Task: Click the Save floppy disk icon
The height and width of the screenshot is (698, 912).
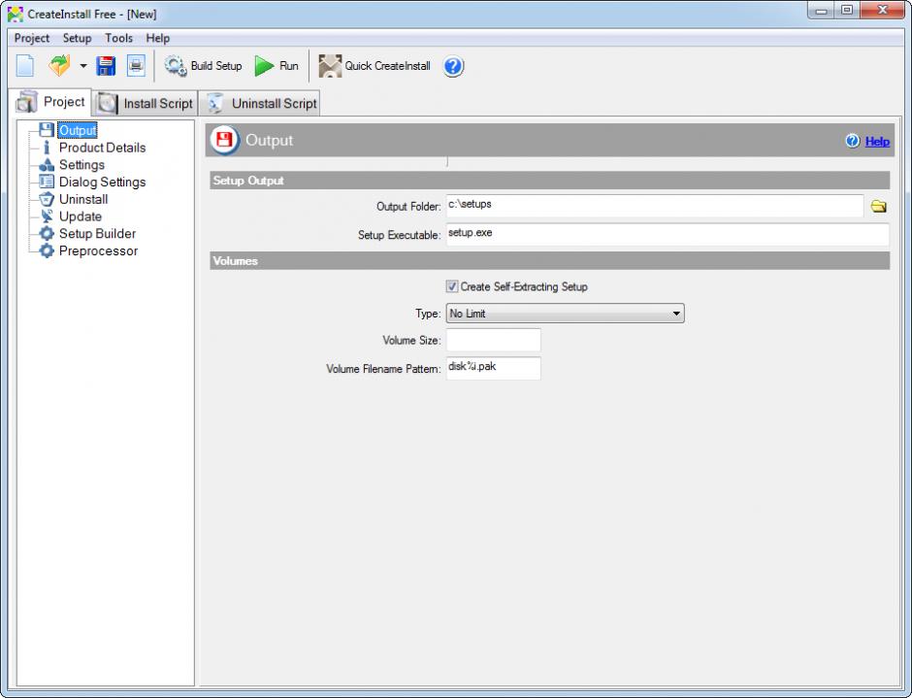Action: (x=106, y=66)
